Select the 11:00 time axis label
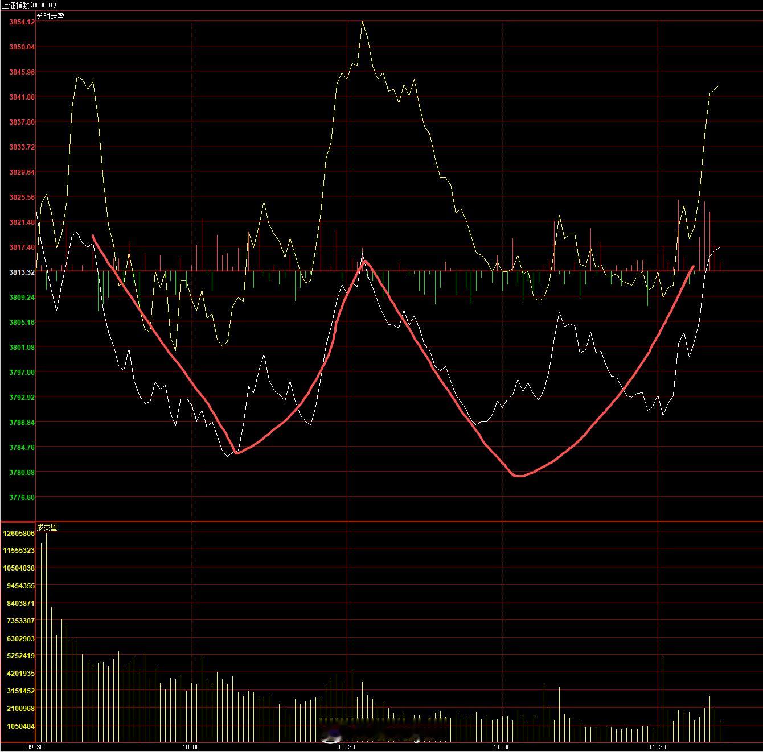 click(502, 747)
